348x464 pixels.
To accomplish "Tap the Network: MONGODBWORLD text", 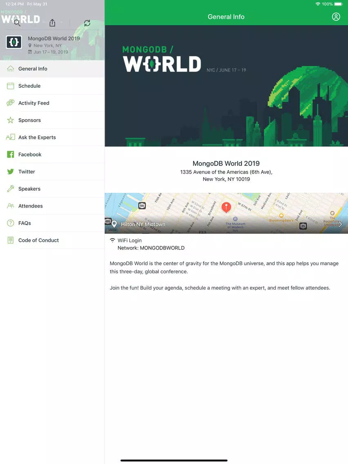I will coord(151,248).
